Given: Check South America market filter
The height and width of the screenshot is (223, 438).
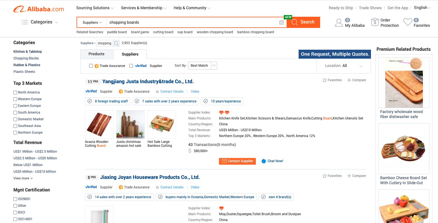Looking at the screenshot, I should [x=15, y=112].
